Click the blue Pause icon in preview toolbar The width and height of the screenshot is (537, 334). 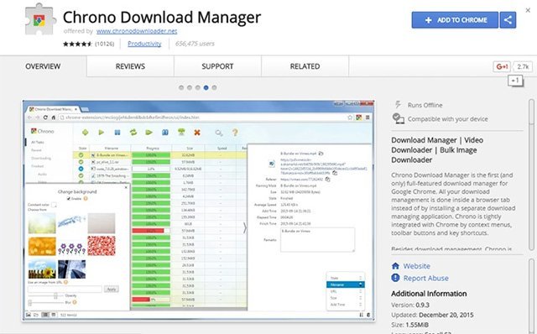(117, 133)
